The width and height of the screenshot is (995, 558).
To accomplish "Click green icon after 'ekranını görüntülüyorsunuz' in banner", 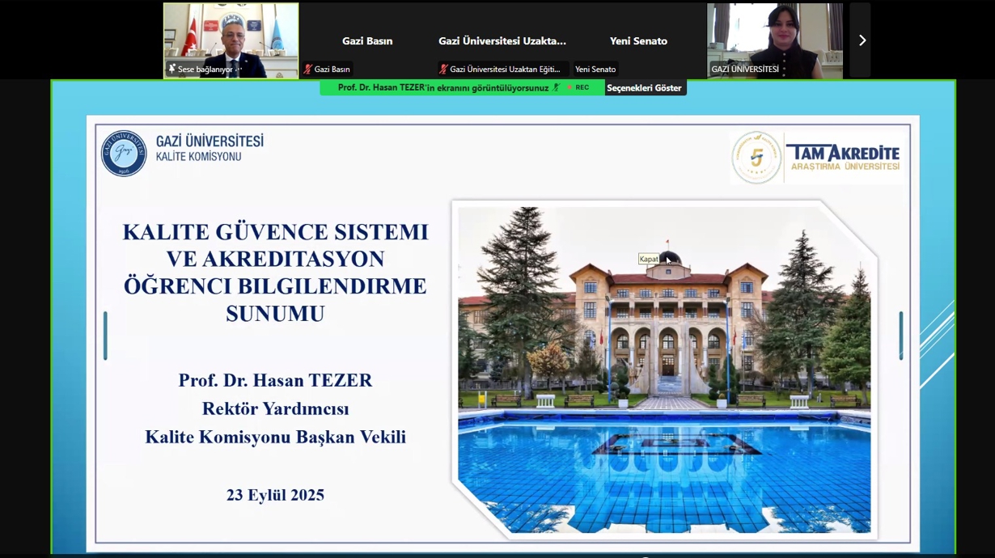I will [x=557, y=87].
